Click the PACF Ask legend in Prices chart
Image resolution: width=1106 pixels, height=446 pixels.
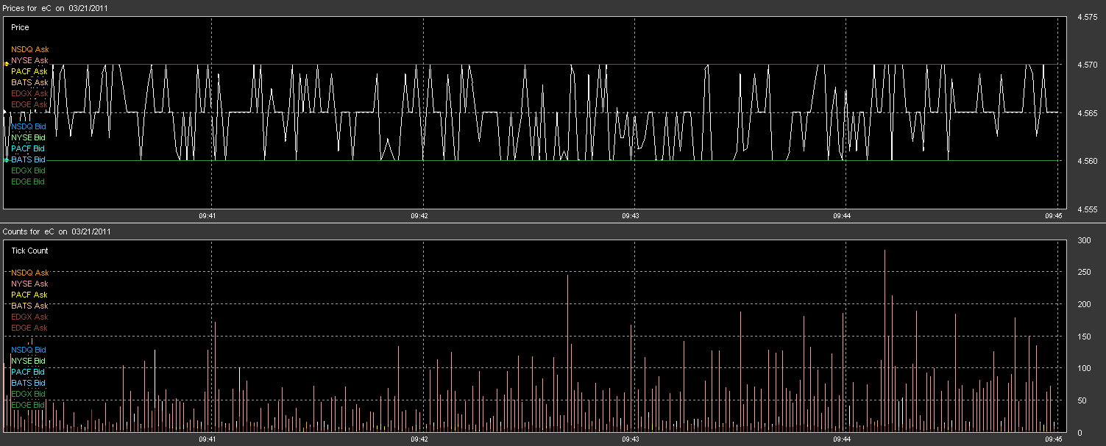(29, 71)
